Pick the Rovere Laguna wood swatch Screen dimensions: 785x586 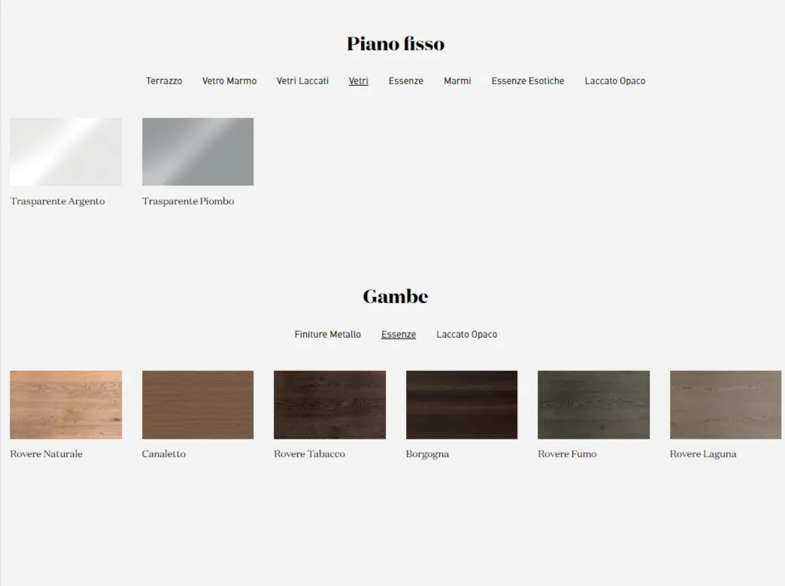pyautogui.click(x=726, y=405)
